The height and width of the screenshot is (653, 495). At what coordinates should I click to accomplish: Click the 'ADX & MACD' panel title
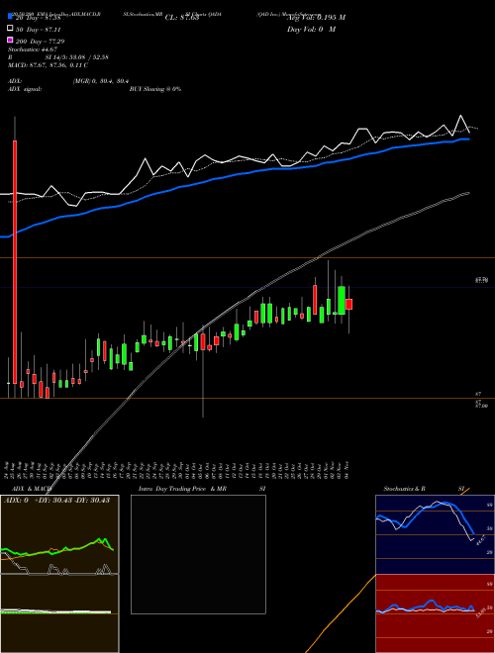coord(32,489)
